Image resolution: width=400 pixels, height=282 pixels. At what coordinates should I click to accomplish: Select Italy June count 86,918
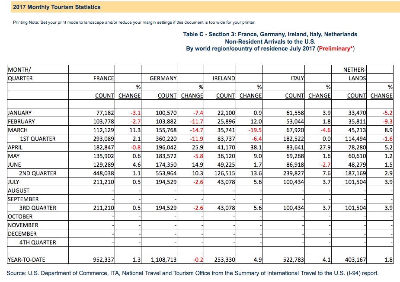click(295, 165)
